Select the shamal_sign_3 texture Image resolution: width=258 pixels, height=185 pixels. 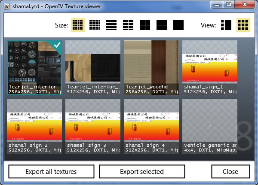pyautogui.click(x=93, y=126)
